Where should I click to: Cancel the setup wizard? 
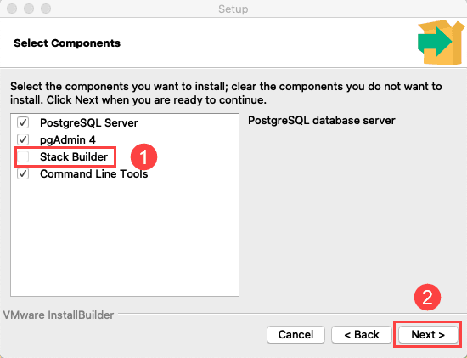pos(295,335)
